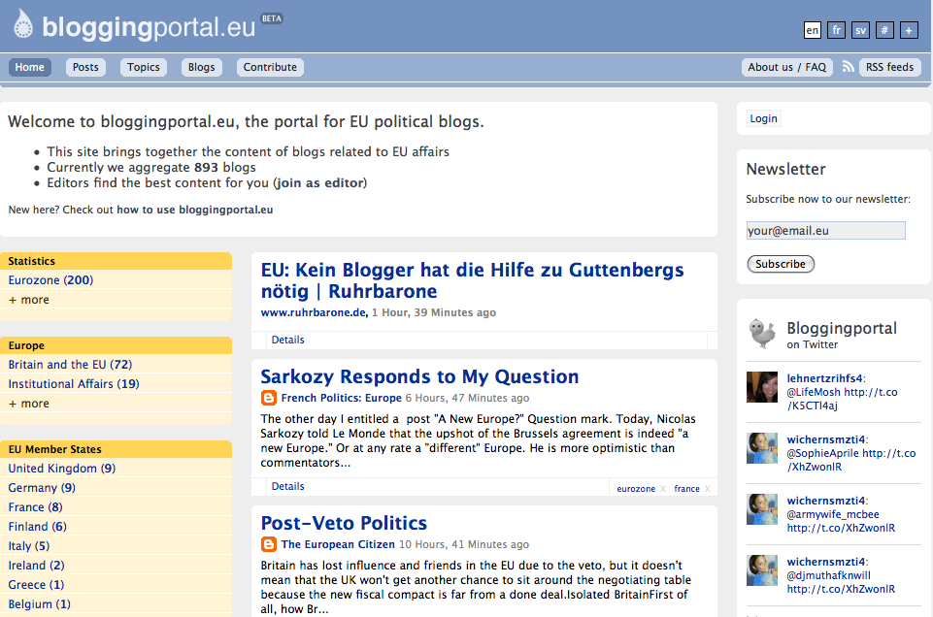Image resolution: width=933 pixels, height=617 pixels.
Task: Click Blogger icon beside French Politics: Europe
Action: click(x=269, y=398)
